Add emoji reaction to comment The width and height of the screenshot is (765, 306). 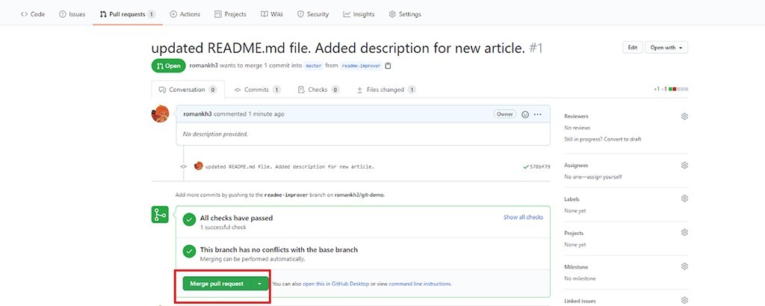click(525, 114)
